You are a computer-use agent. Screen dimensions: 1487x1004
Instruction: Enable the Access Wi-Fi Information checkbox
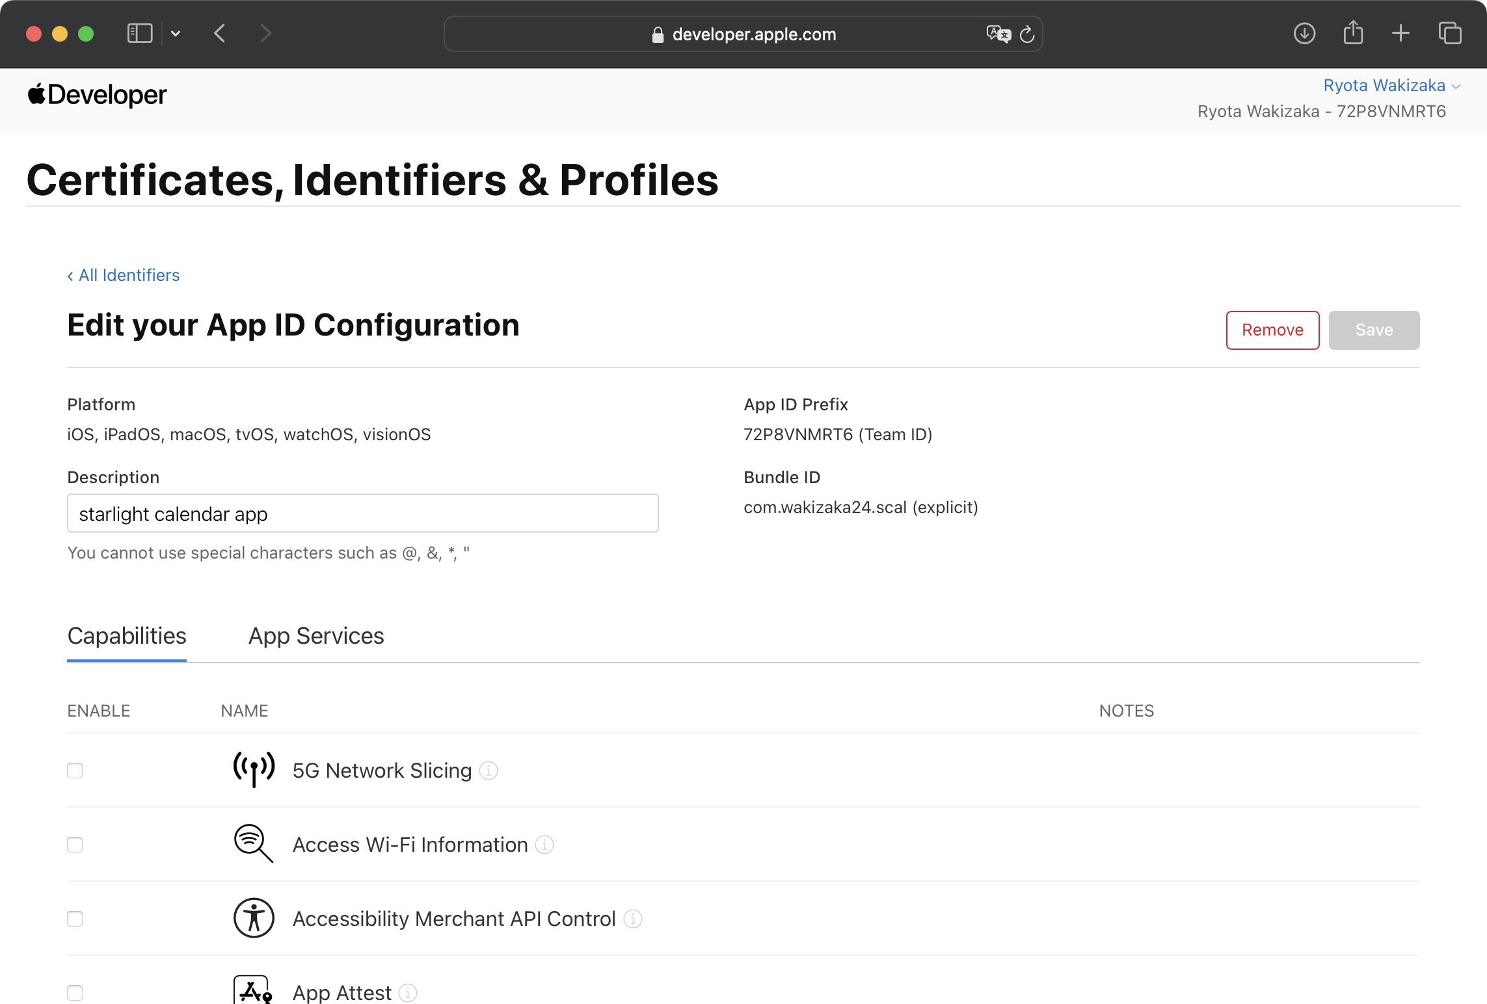(x=75, y=845)
